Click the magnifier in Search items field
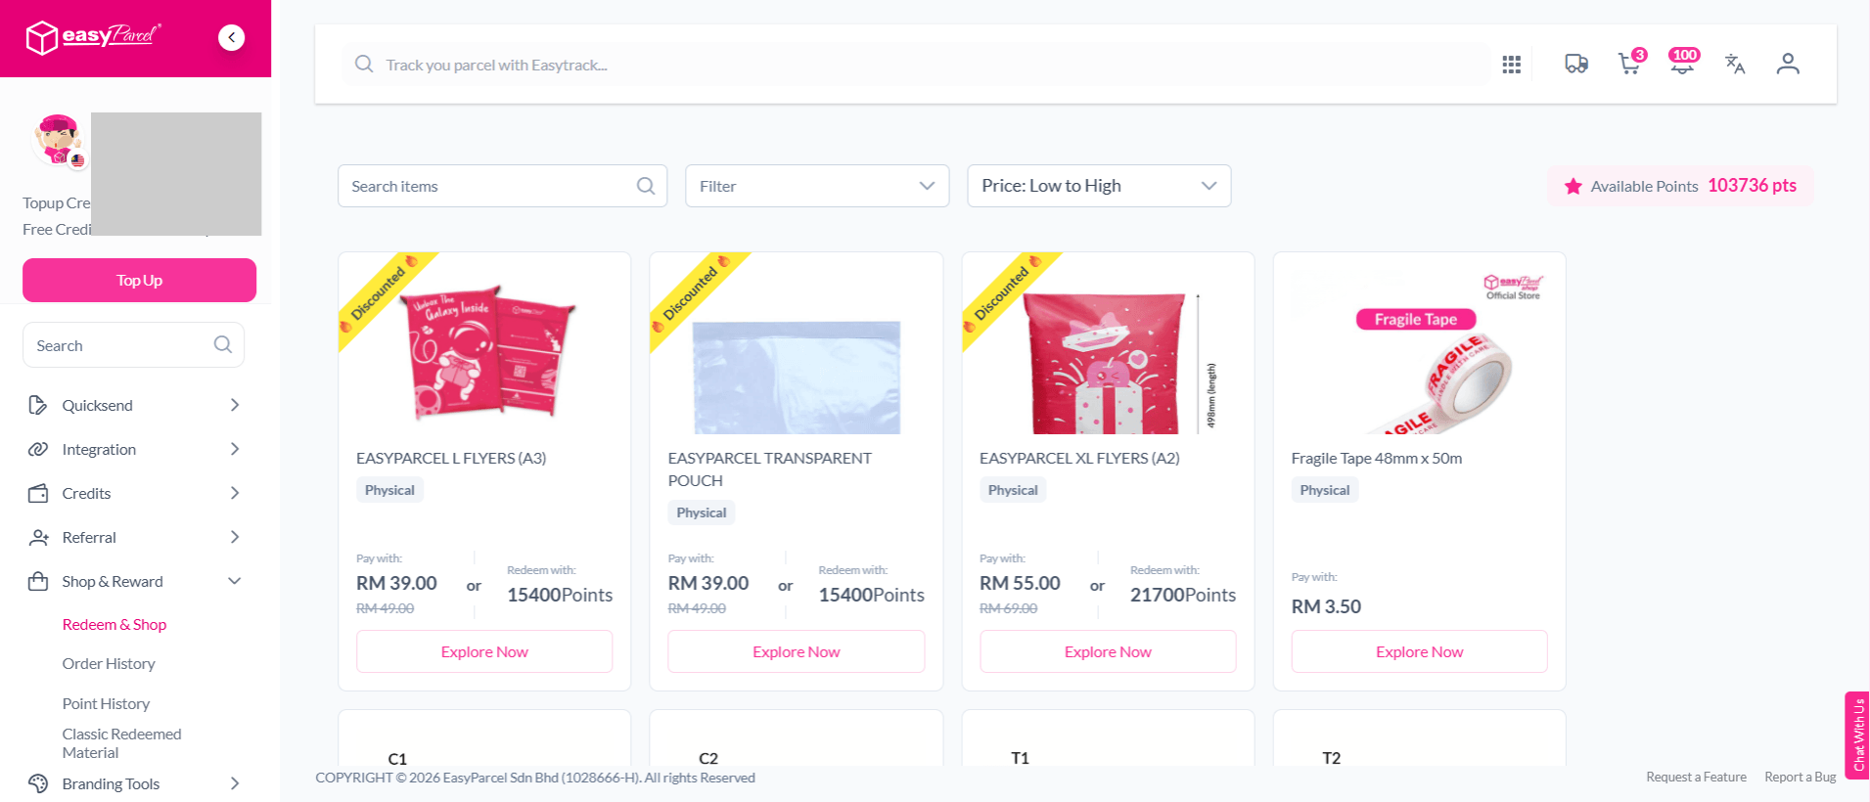This screenshot has height=802, width=1870. (646, 186)
